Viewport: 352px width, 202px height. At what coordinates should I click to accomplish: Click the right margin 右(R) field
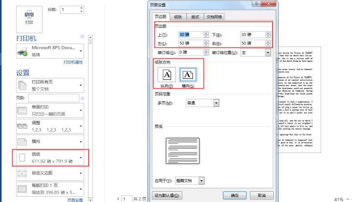(x=253, y=43)
